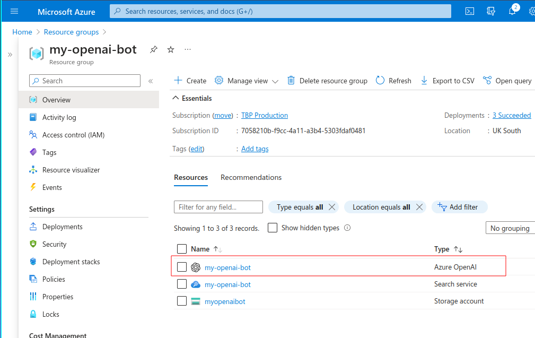The image size is (535, 338).
Task: Click the info icon by hidden types
Action: pyautogui.click(x=347, y=228)
